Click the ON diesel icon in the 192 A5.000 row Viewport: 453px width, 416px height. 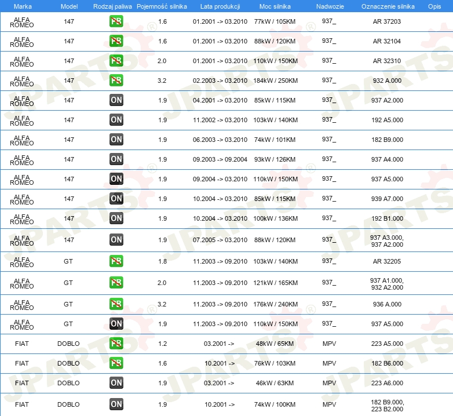tap(116, 119)
